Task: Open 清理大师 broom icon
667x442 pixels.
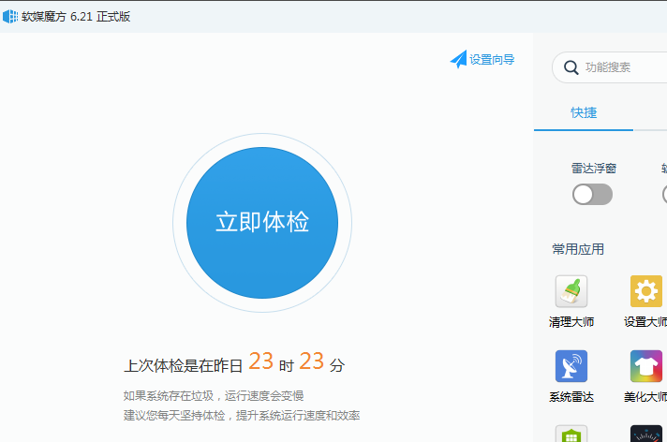Action: coord(571,292)
